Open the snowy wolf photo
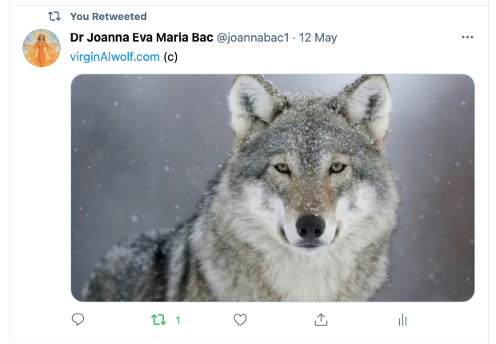 [x=272, y=188]
